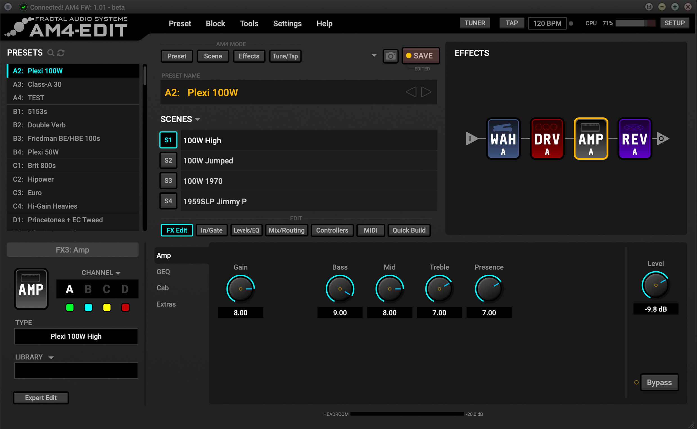Go to previous preset arrow
697x429 pixels.
411,92
